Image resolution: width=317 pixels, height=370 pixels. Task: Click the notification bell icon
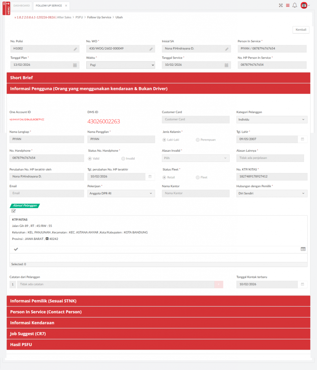[295, 5]
